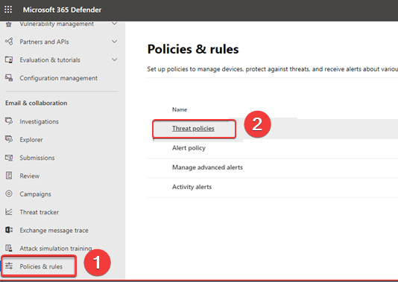The width and height of the screenshot is (398, 282).
Task: Open Threat tracker in sidebar
Action: click(39, 212)
